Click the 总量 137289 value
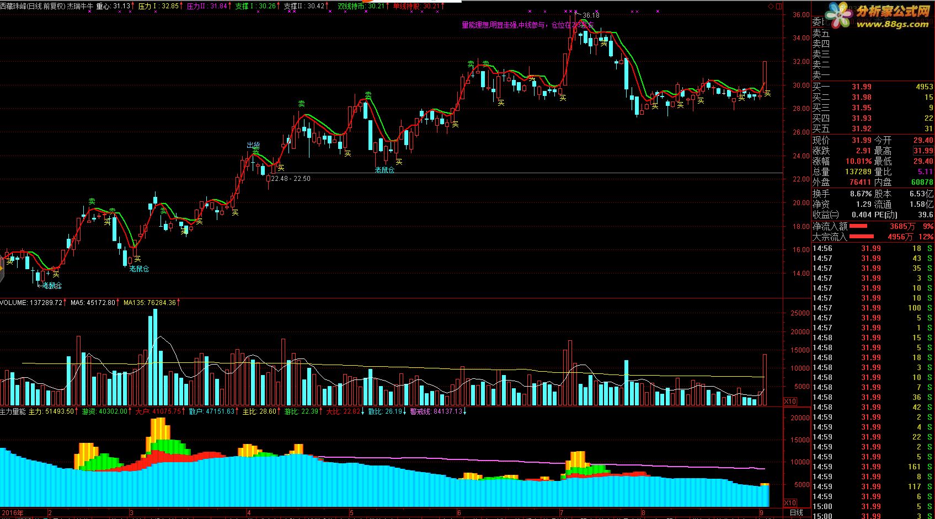The width and height of the screenshot is (935, 519). click(x=858, y=172)
